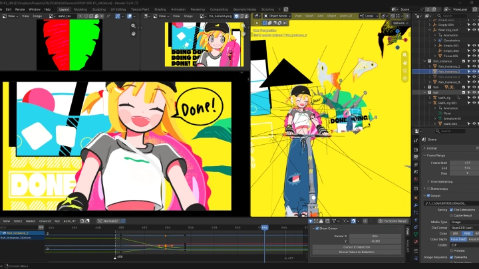
Task: Click the zoom magnifier in the 3D viewport gizmos
Action: (x=404, y=55)
